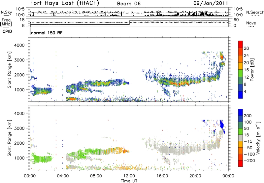Click the 'Fort Hays East (fitACF)' plot title

click(65, 3)
